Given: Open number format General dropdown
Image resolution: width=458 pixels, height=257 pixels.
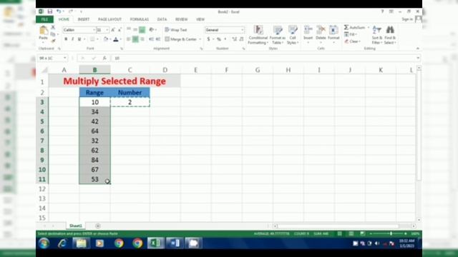Looking at the screenshot, I should click(x=242, y=30).
